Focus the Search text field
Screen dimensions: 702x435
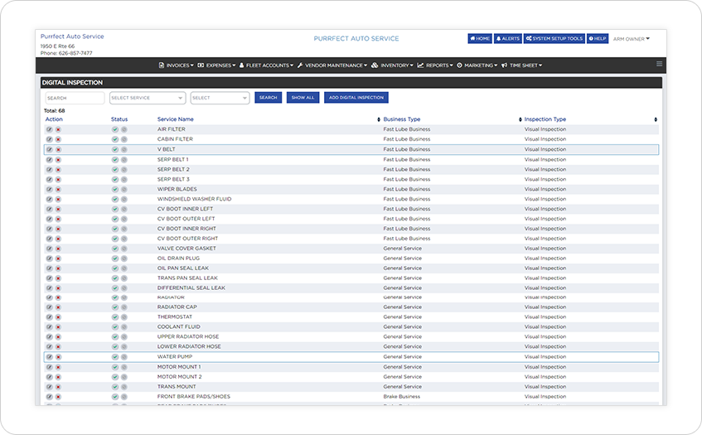pos(75,98)
